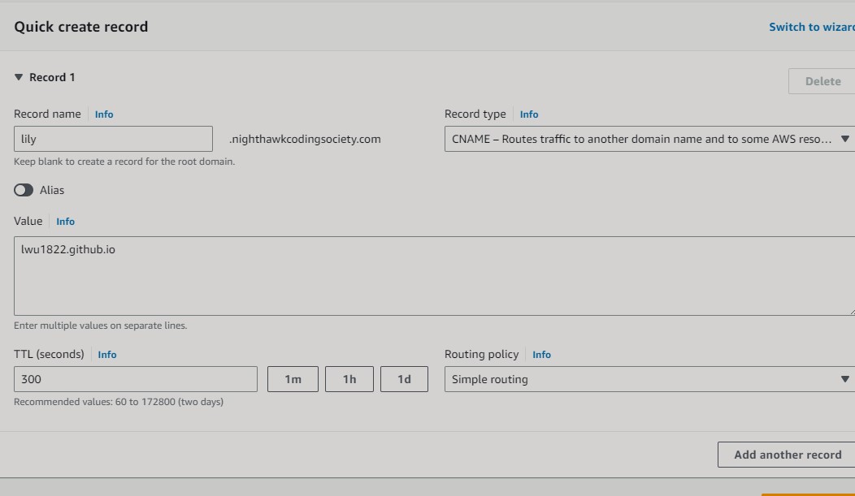Open Info next to Record name

104,114
